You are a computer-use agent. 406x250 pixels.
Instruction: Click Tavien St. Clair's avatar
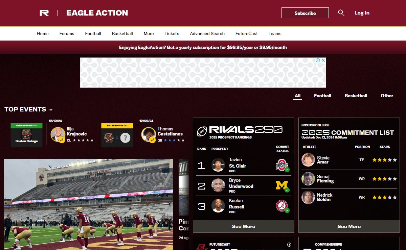(x=218, y=165)
